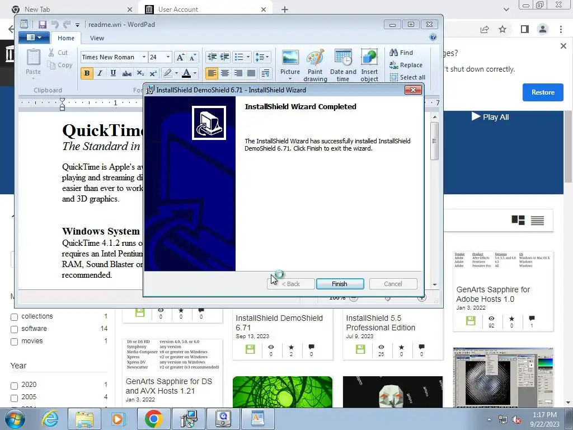Click the Restore button in Chrome

543,92
